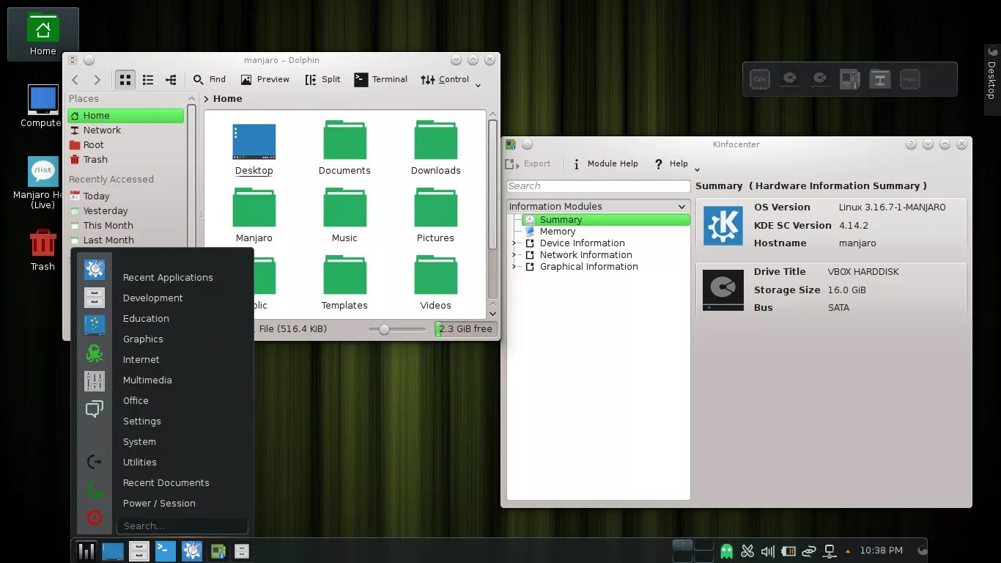
Task: Open Development category in launcher
Action: coord(153,298)
